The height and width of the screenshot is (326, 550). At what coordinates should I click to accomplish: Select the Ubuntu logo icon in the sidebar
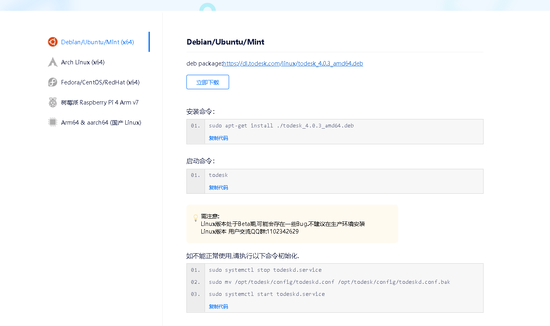[52, 41]
